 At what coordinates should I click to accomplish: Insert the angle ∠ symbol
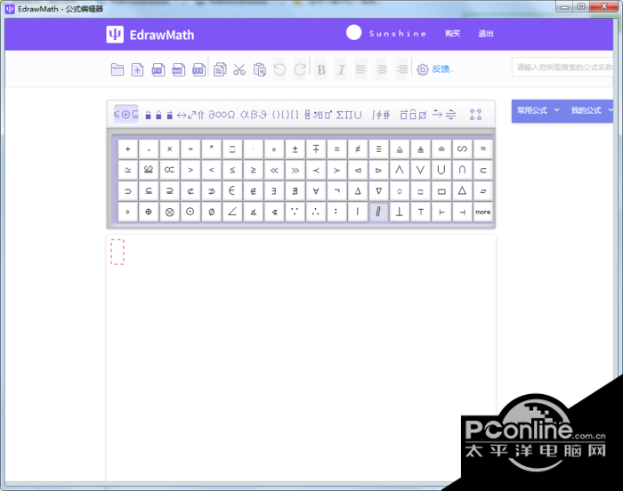tap(232, 212)
